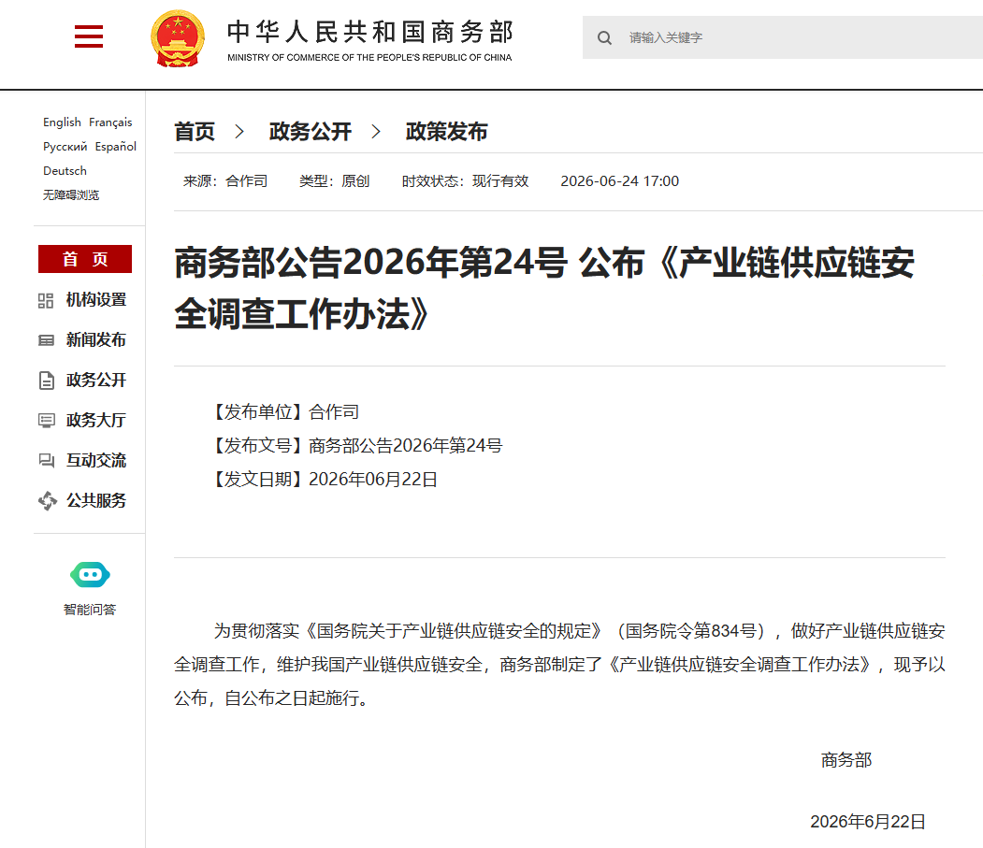Click the 【发布单位】合作司 line

[284, 412]
